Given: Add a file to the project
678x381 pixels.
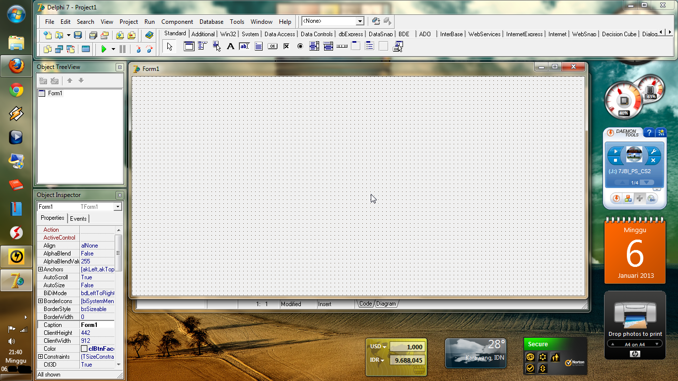Looking at the screenshot, I should [120, 35].
